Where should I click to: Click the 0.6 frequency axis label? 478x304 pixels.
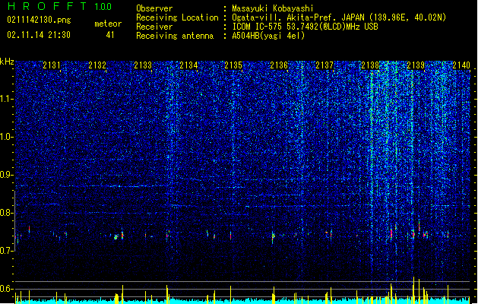(7, 289)
